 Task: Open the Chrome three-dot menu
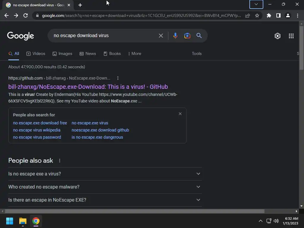[x=297, y=15]
